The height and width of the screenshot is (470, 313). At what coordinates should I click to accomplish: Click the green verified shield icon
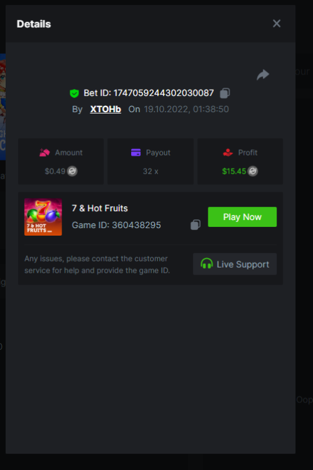click(74, 93)
